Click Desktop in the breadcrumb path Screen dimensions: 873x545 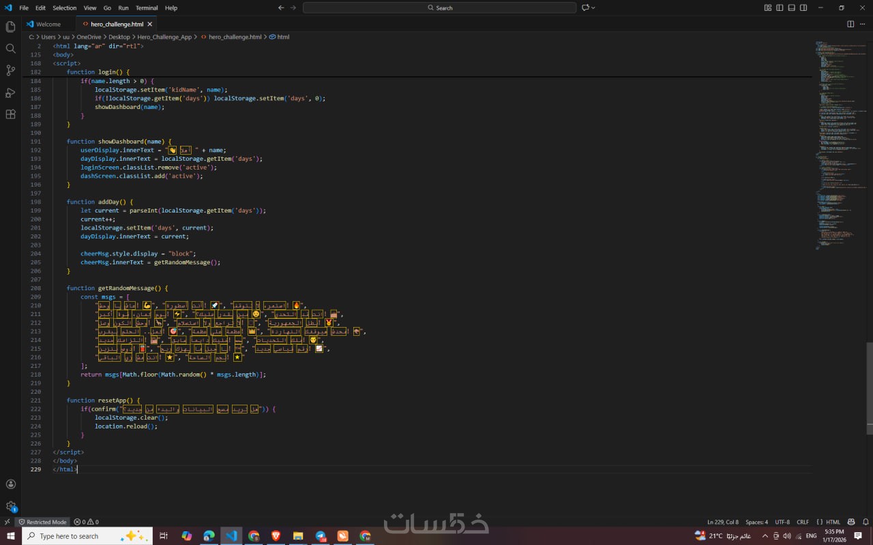(119, 37)
